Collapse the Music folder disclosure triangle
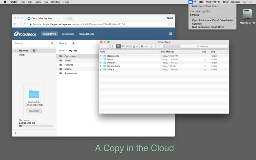This screenshot has height=160, width=256. coord(101,59)
